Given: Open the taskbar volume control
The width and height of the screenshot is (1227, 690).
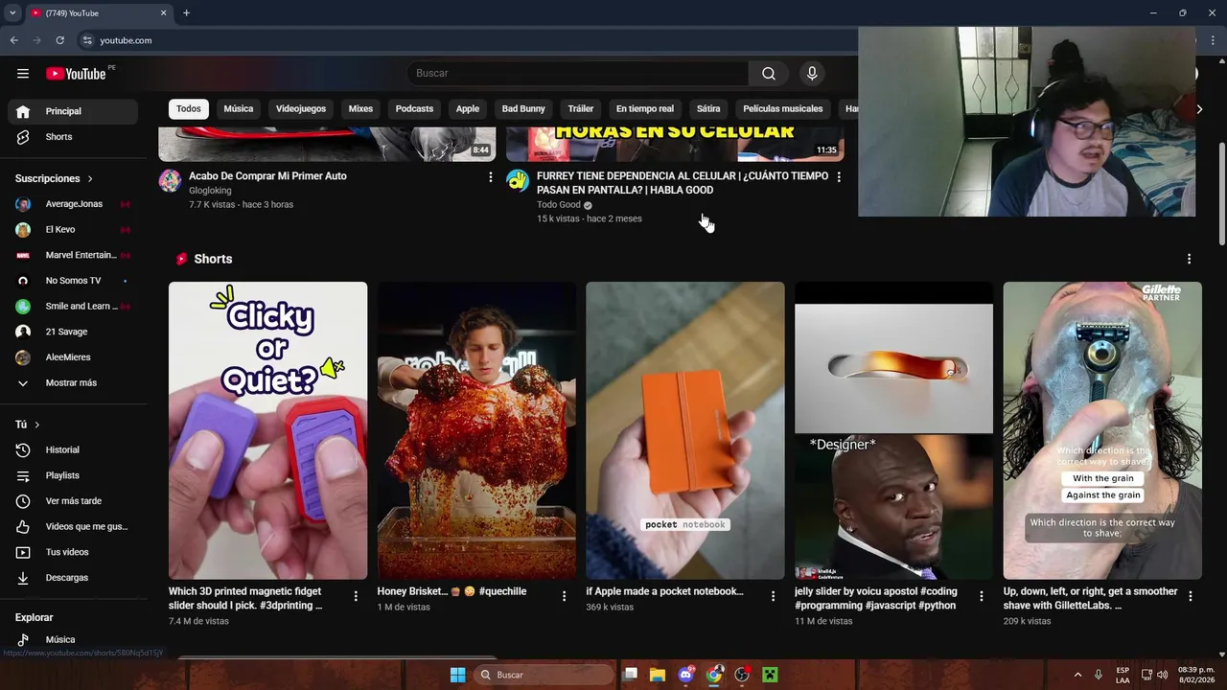Looking at the screenshot, I should pyautogui.click(x=1161, y=675).
